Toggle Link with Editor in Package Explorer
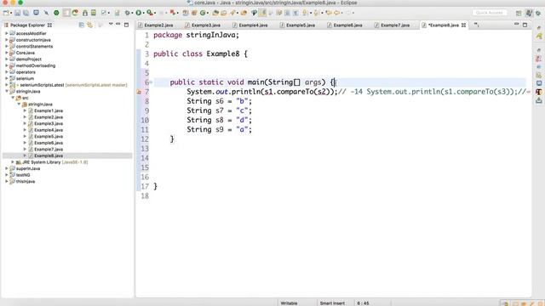 coord(89,25)
